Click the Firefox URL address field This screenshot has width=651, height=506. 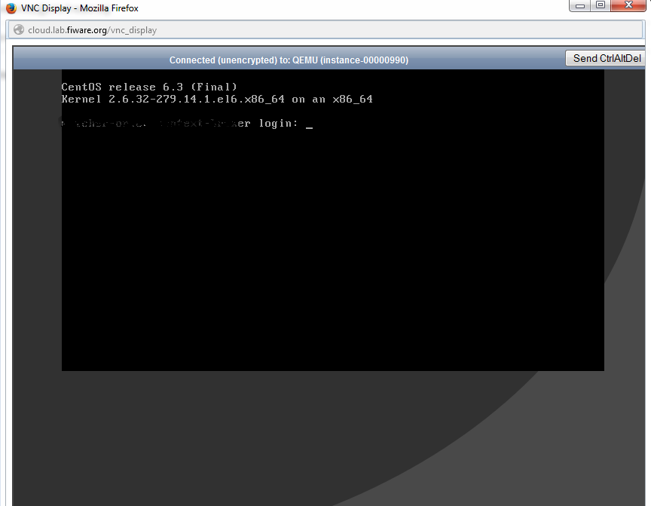(x=325, y=30)
